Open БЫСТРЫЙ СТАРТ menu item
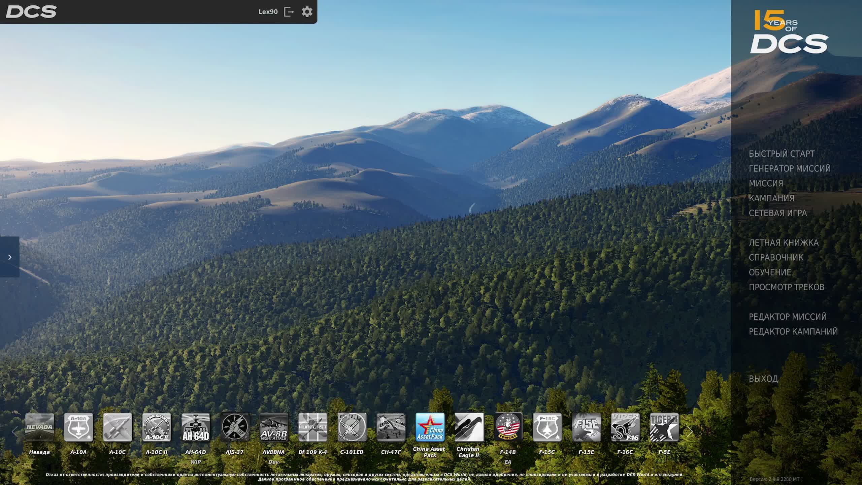This screenshot has width=862, height=485. pyautogui.click(x=781, y=154)
